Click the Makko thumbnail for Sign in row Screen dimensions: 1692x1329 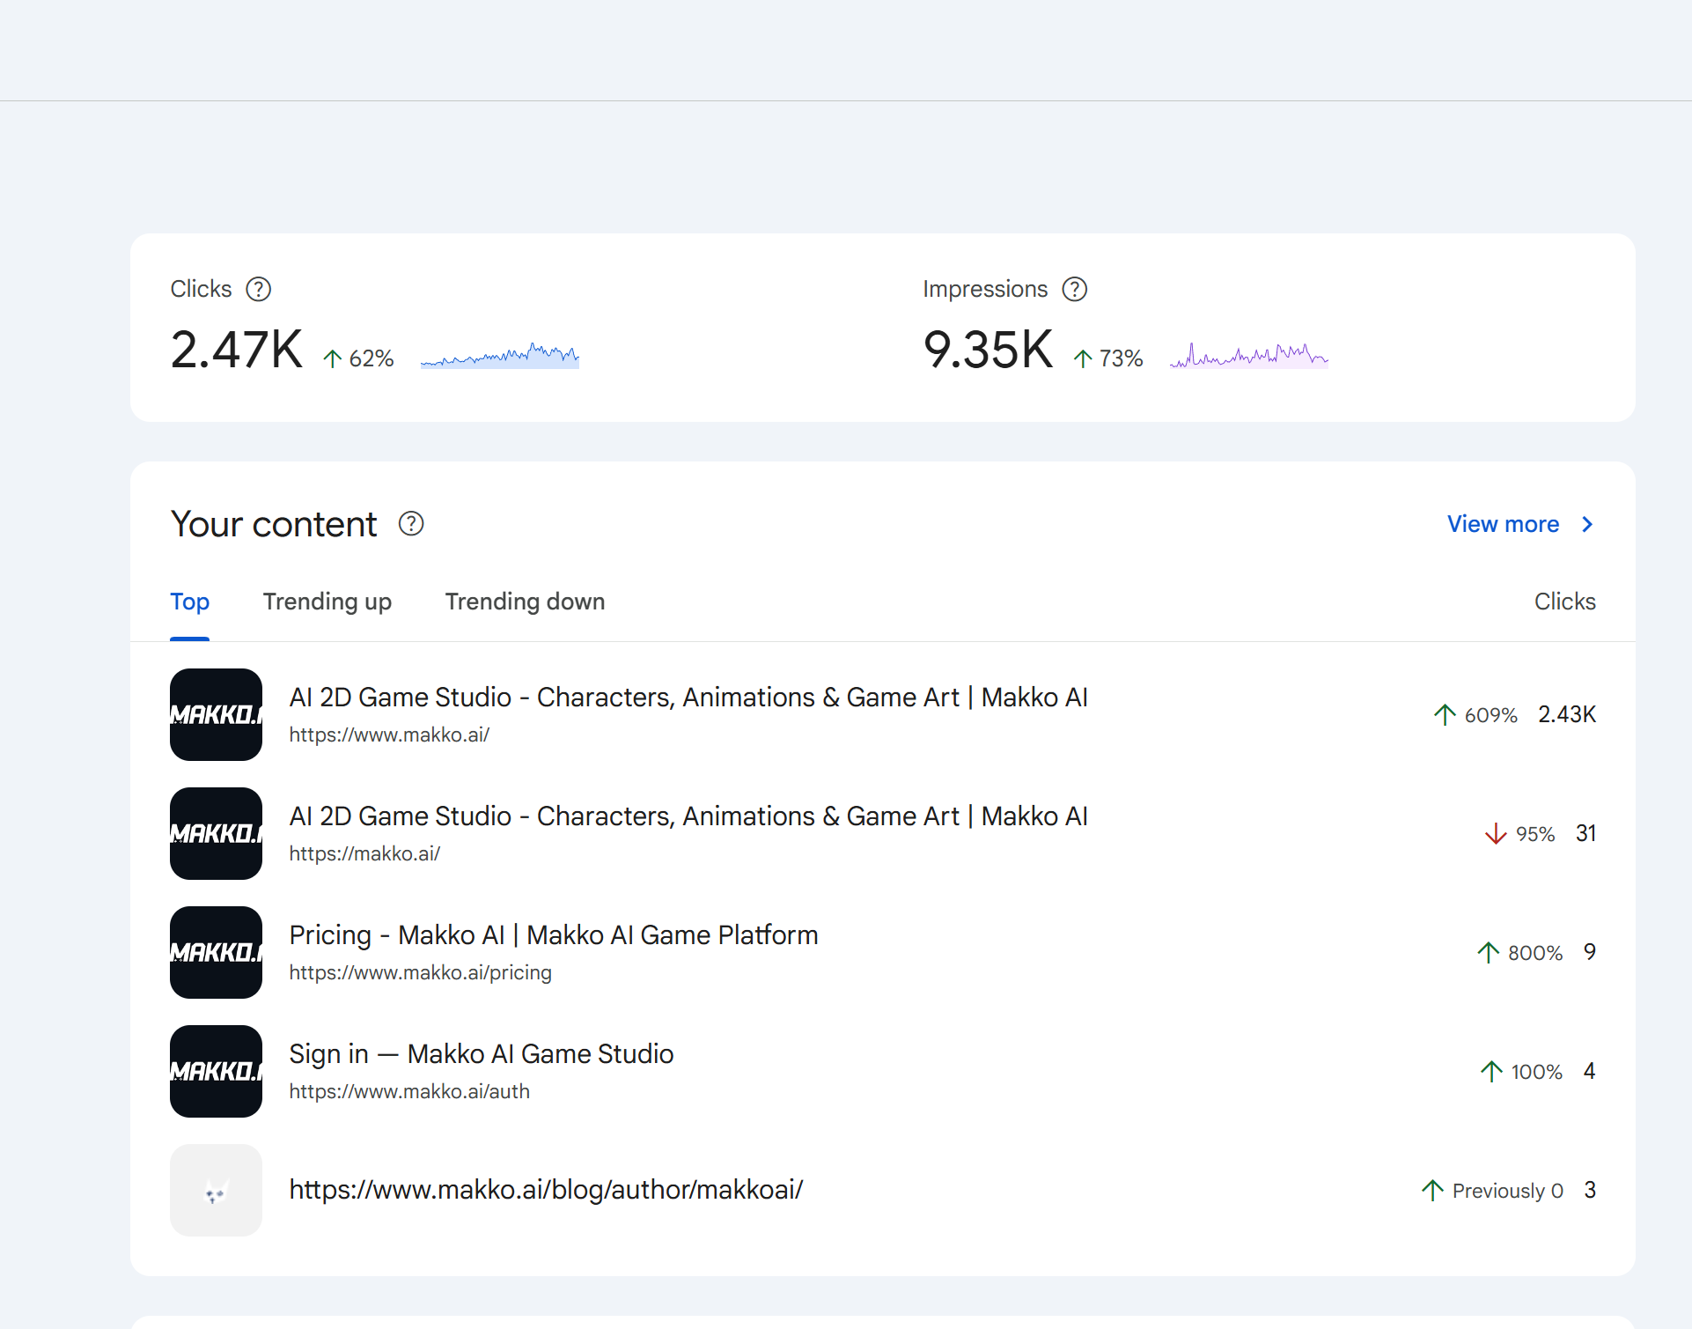pyautogui.click(x=216, y=1071)
